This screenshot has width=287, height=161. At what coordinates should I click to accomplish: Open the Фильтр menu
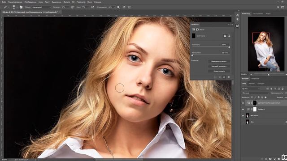point(67,2)
